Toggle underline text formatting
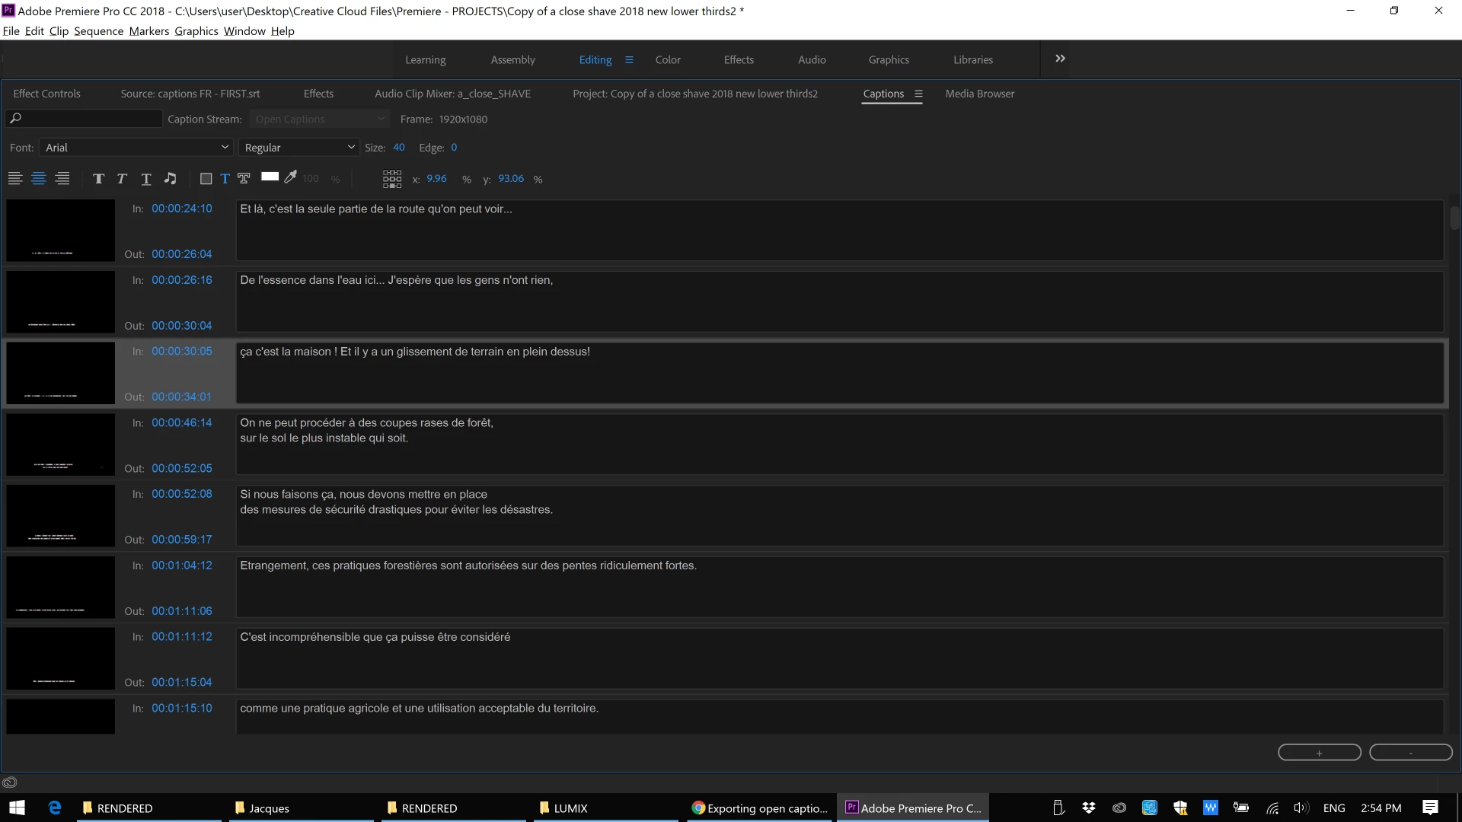This screenshot has height=822, width=1462. pyautogui.click(x=146, y=178)
